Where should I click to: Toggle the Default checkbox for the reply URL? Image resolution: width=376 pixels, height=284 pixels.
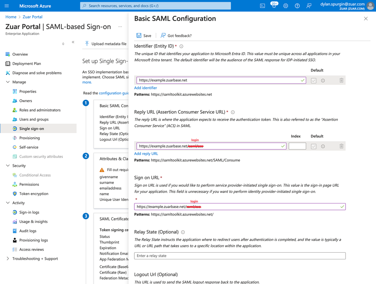(x=314, y=146)
